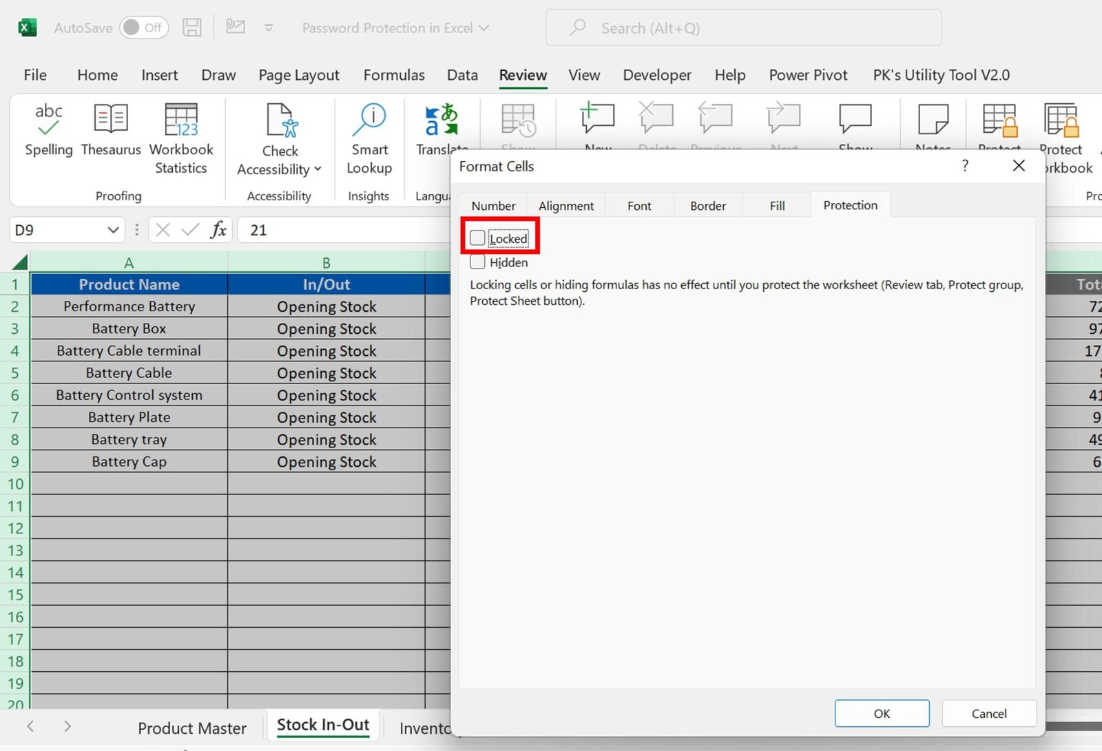This screenshot has width=1102, height=751.
Task: Turn AutoSave on
Action: 143,28
